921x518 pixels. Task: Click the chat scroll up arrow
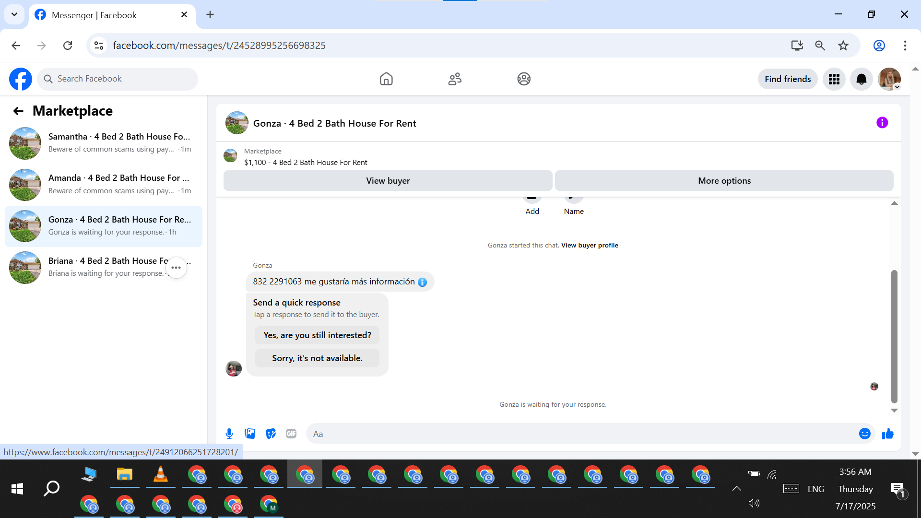pos(894,203)
